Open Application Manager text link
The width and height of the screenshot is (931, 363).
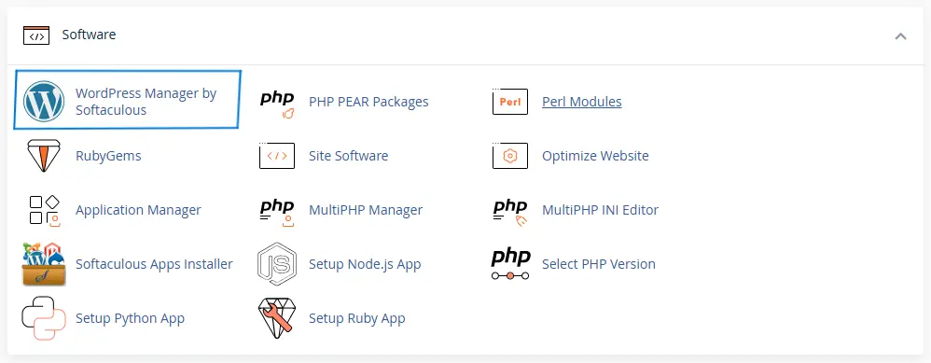coord(138,210)
